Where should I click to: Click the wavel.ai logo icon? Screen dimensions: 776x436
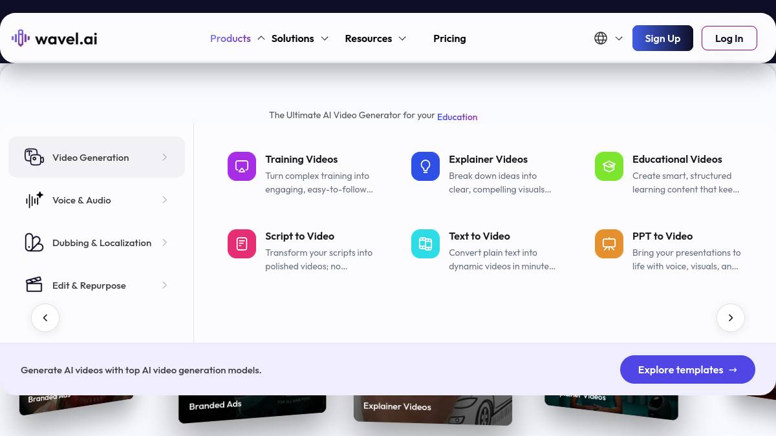point(21,38)
